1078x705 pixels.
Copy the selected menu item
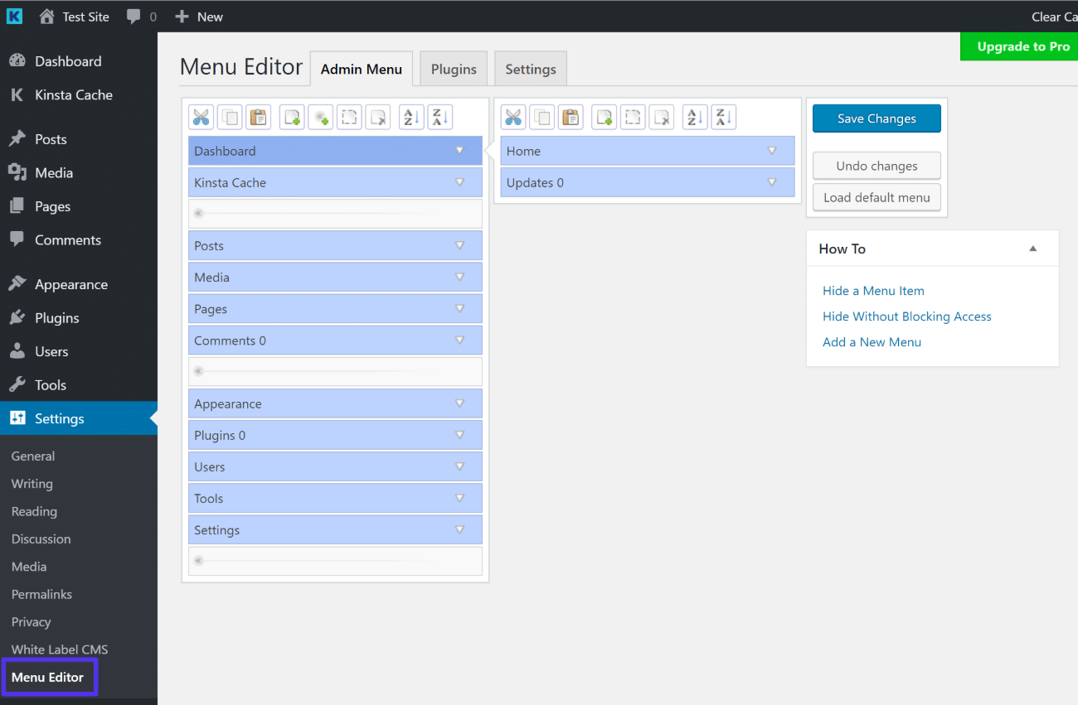(230, 117)
